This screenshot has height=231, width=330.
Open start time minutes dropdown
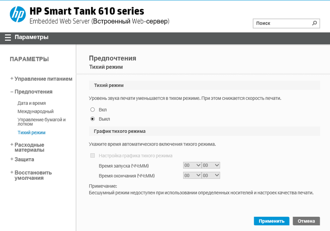pos(211,165)
